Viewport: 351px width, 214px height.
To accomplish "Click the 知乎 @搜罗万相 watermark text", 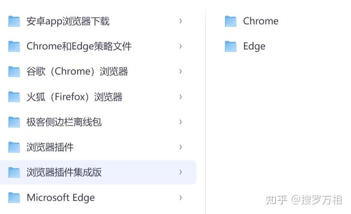I will (x=304, y=200).
